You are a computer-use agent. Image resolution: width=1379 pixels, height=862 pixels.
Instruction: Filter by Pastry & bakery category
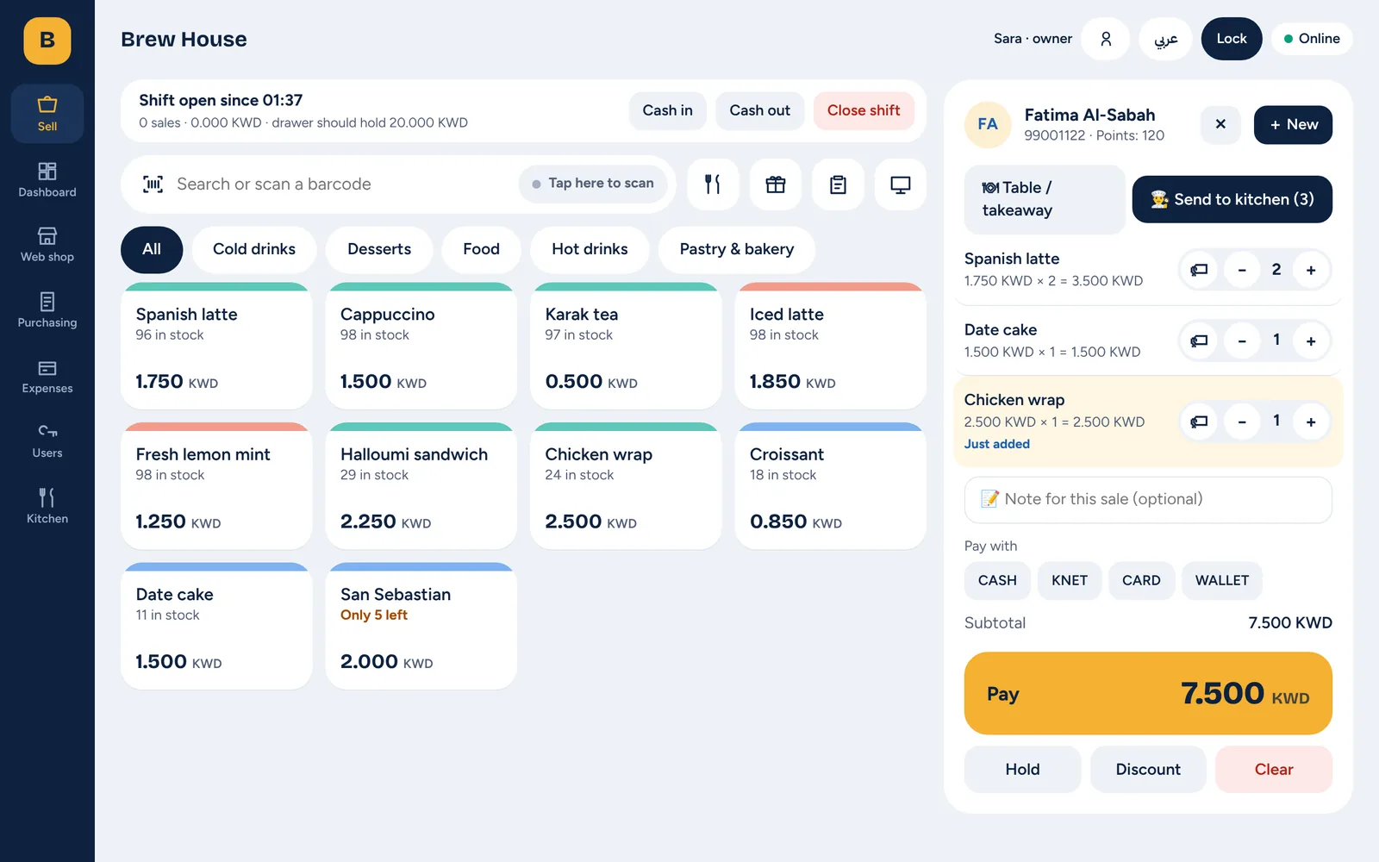pos(737,249)
